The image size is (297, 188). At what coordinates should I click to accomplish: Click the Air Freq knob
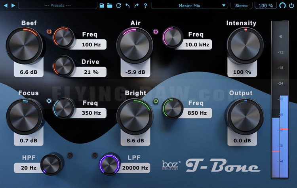tap(173, 37)
